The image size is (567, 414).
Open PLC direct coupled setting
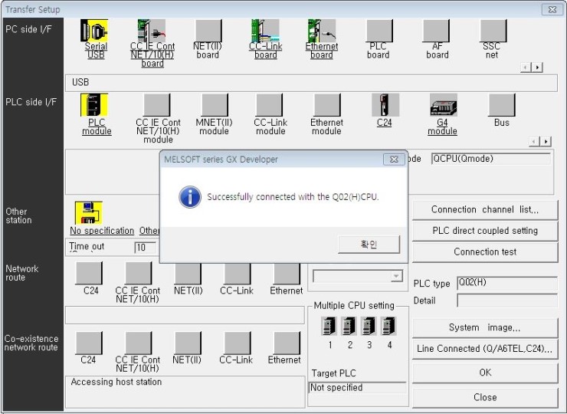pyautogui.click(x=485, y=231)
